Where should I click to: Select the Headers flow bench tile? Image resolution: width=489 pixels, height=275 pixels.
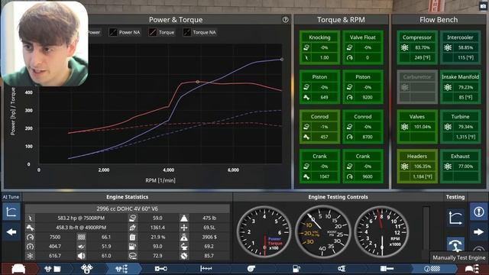[x=417, y=167]
